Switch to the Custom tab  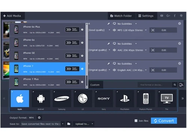(95, 85)
